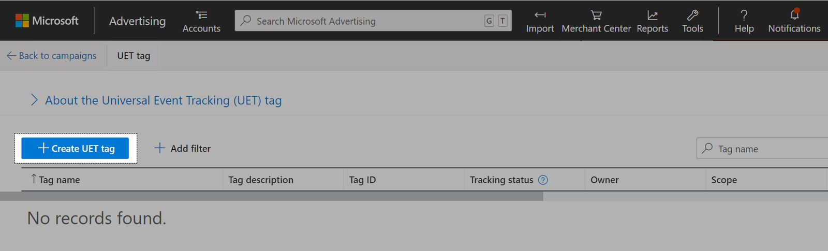Click the Help question mark icon

pos(744,15)
